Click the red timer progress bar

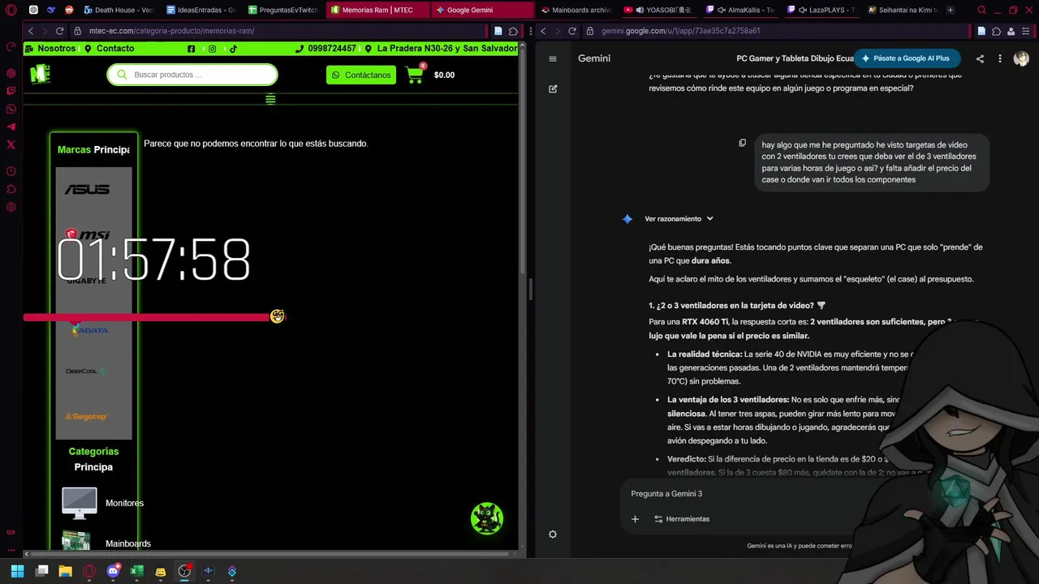(148, 317)
